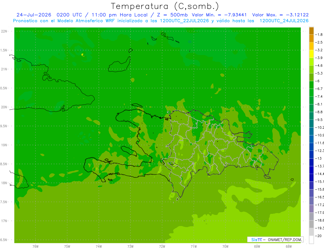Click the deep blue swatch between -13.7 and -14.4

[311, 170]
